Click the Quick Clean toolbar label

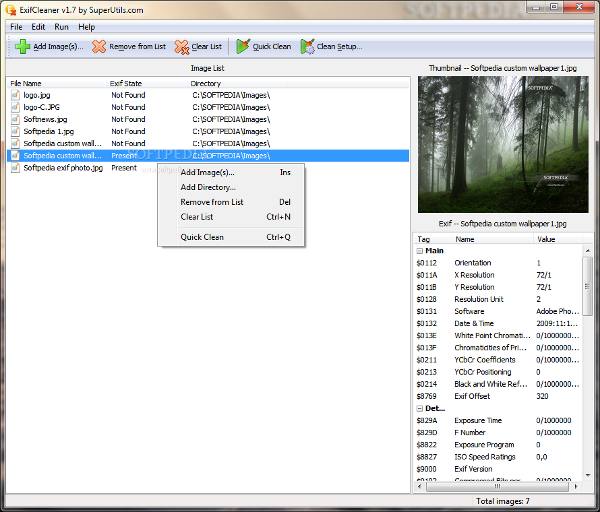coord(272,46)
